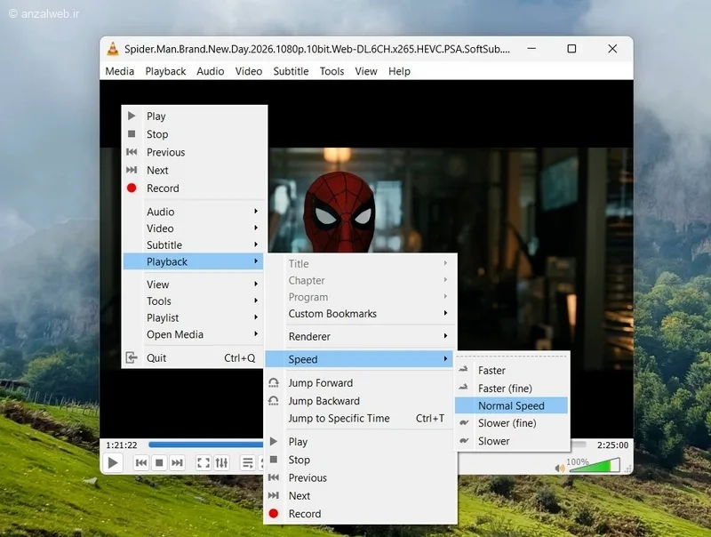Image resolution: width=711 pixels, height=537 pixels.
Task: Expand the Audio submenu arrow
Action: coord(256,212)
